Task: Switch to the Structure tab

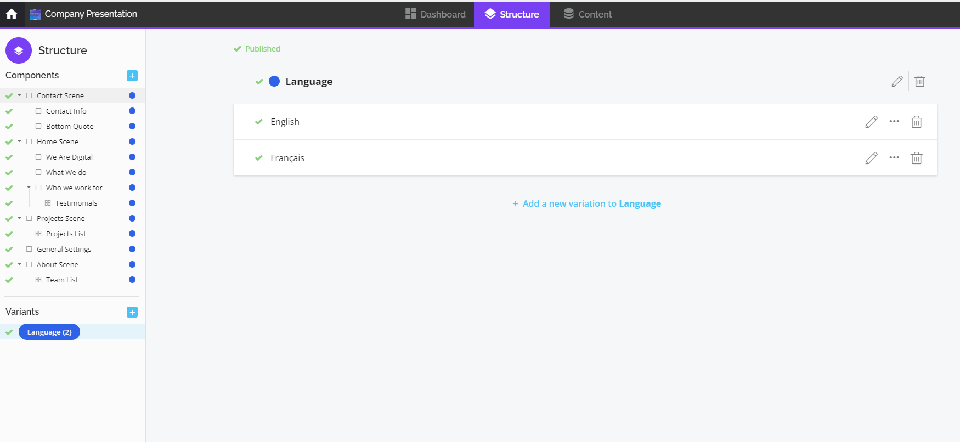Action: pos(512,14)
